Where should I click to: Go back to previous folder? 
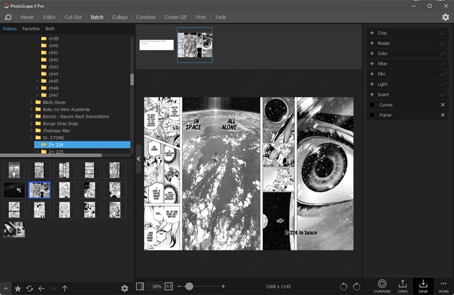pyautogui.click(x=41, y=288)
